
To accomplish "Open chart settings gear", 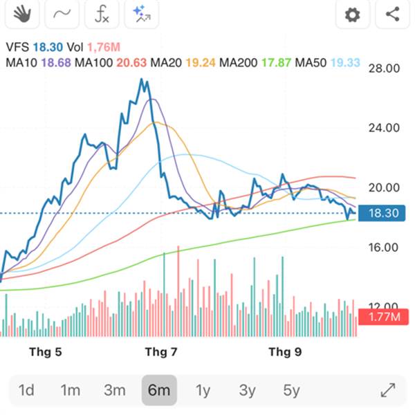I will tap(353, 14).
